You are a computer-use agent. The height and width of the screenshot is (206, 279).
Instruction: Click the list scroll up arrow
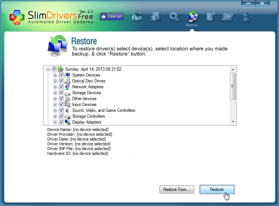(x=233, y=70)
